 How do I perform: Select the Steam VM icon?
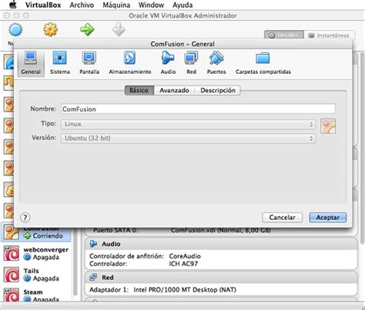pos(11,295)
